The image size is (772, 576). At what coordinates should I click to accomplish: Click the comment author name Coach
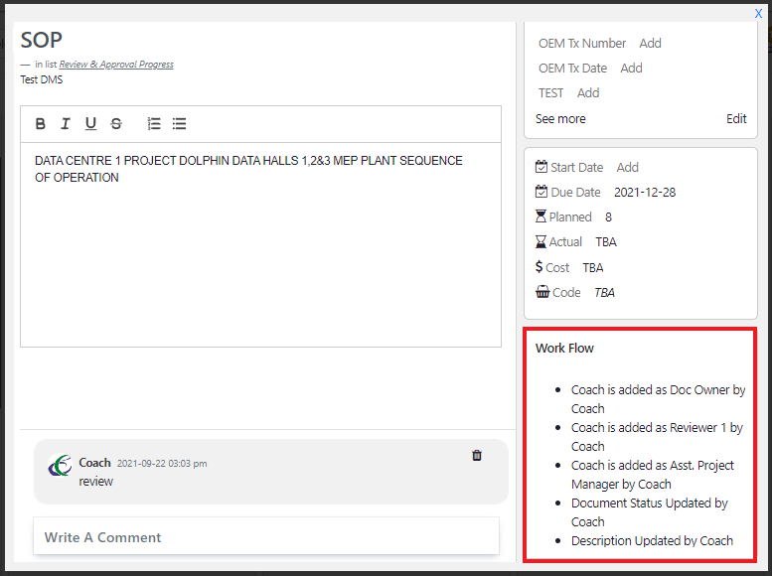point(94,463)
